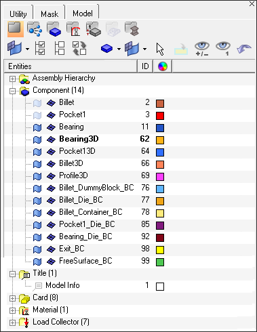Click the Isolate eye icon
The width and height of the screenshot is (257, 332).
223,49
